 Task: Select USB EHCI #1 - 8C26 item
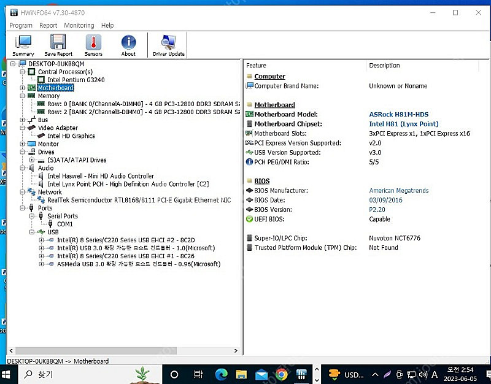126,256
